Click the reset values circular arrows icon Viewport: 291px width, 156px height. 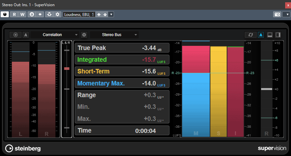click(250, 35)
